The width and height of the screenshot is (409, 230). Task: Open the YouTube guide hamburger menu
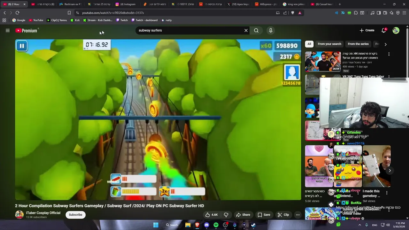[8, 31]
